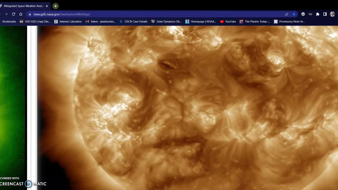This screenshot has height=190, width=338.
Task: View site security lock info
Action: tap(30, 14)
